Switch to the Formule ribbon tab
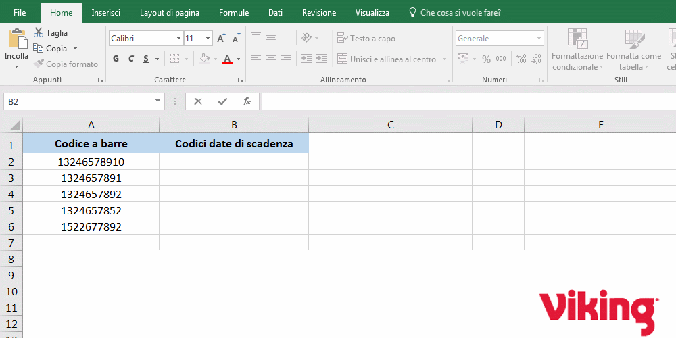Screen dimensions: 676x338 click(234, 13)
